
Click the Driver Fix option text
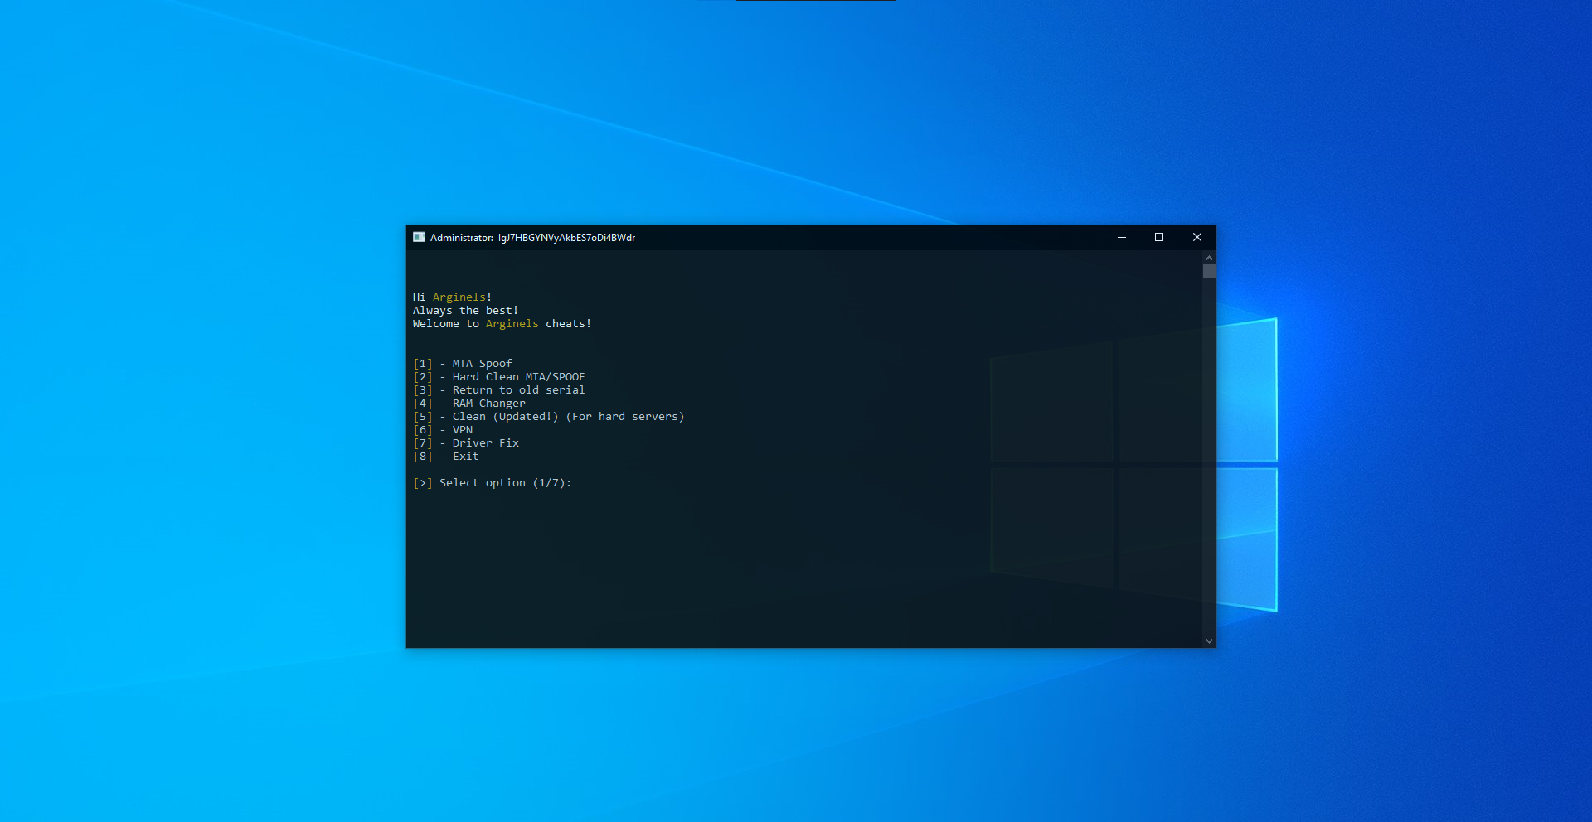485,443
